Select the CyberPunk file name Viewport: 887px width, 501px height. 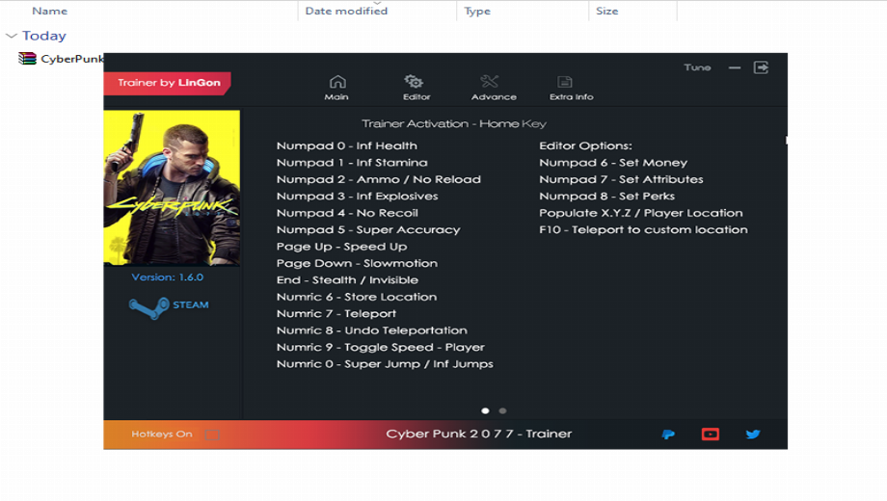pyautogui.click(x=72, y=59)
